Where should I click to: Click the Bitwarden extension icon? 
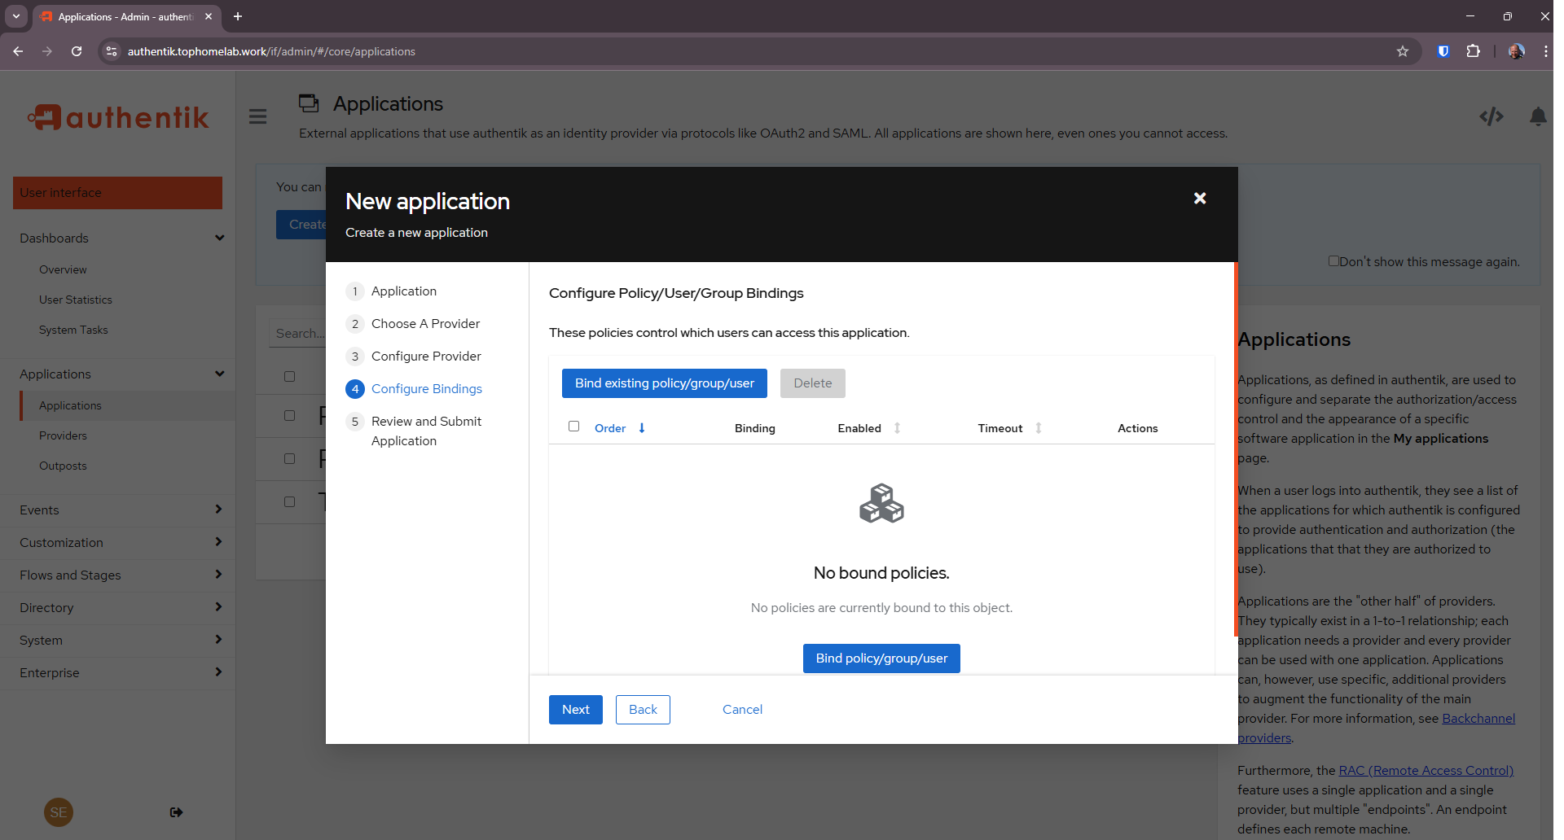[1443, 51]
